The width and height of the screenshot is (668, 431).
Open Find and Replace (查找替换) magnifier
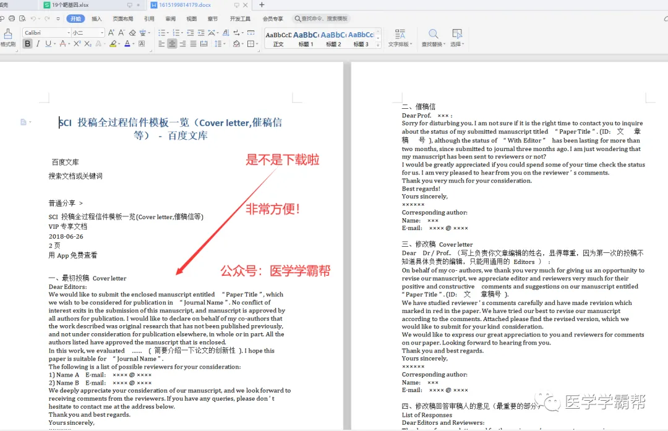pyautogui.click(x=433, y=33)
